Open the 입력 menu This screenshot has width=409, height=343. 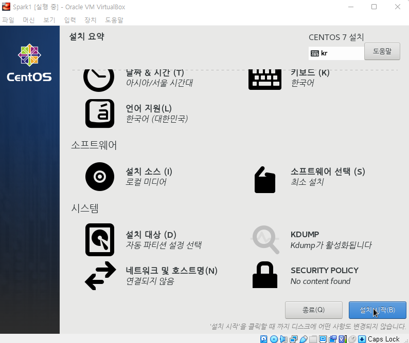click(x=70, y=20)
